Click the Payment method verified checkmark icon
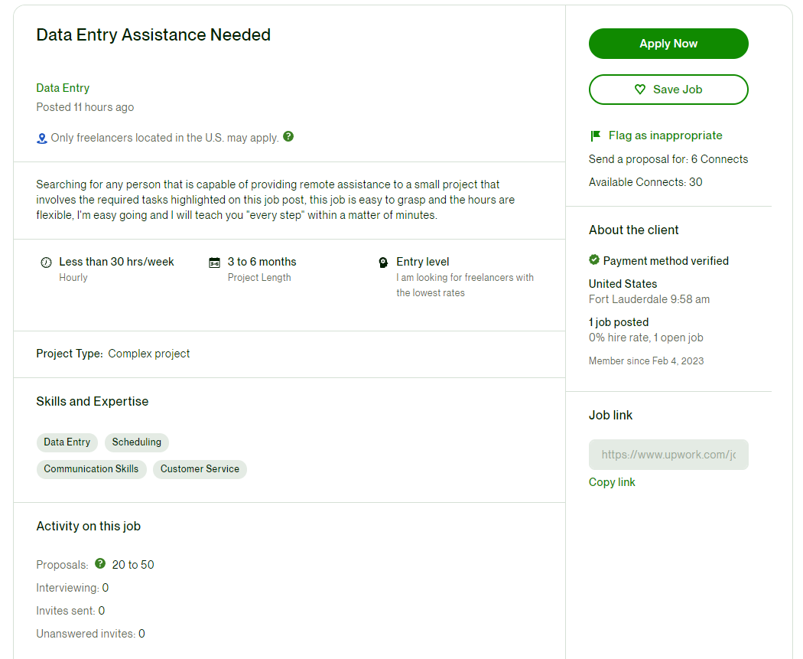The image size is (803, 659). click(x=594, y=259)
